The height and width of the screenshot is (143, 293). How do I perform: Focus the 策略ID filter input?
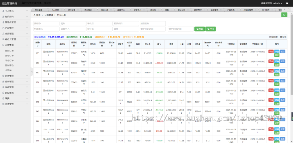click(46, 23)
